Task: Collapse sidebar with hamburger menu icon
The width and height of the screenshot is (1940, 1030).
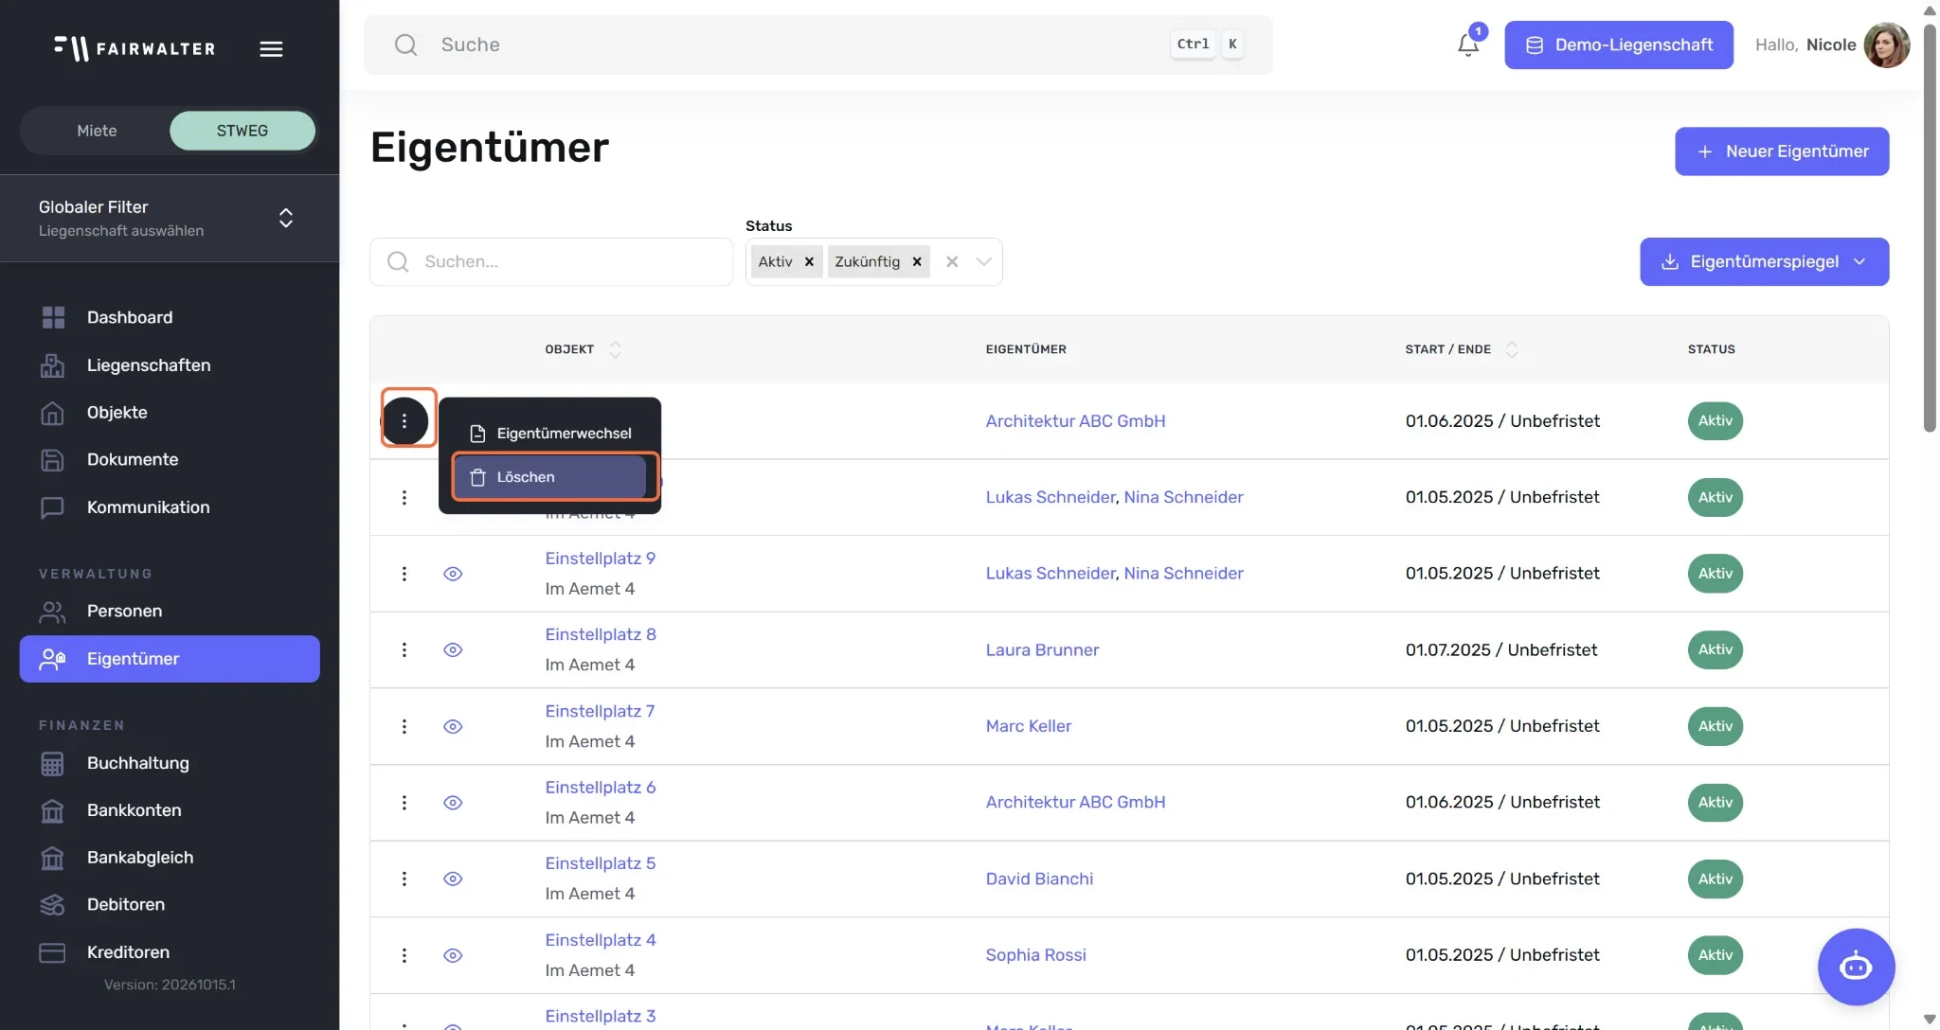Action: pos(271,48)
